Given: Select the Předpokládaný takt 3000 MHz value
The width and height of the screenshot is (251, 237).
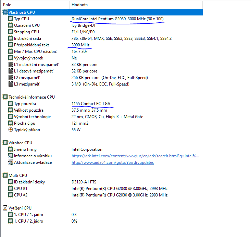Looking at the screenshot, I should coord(80,45).
